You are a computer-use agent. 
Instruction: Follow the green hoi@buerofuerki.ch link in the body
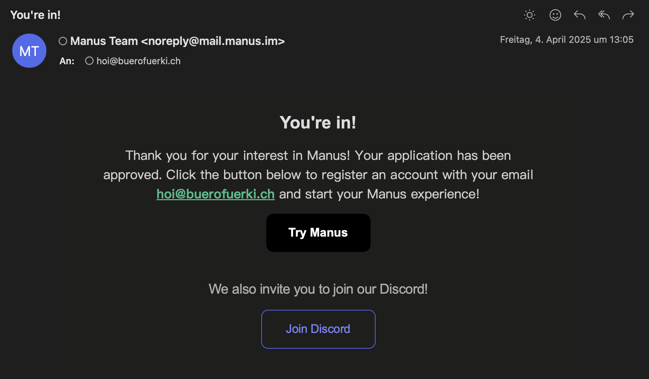coord(215,194)
